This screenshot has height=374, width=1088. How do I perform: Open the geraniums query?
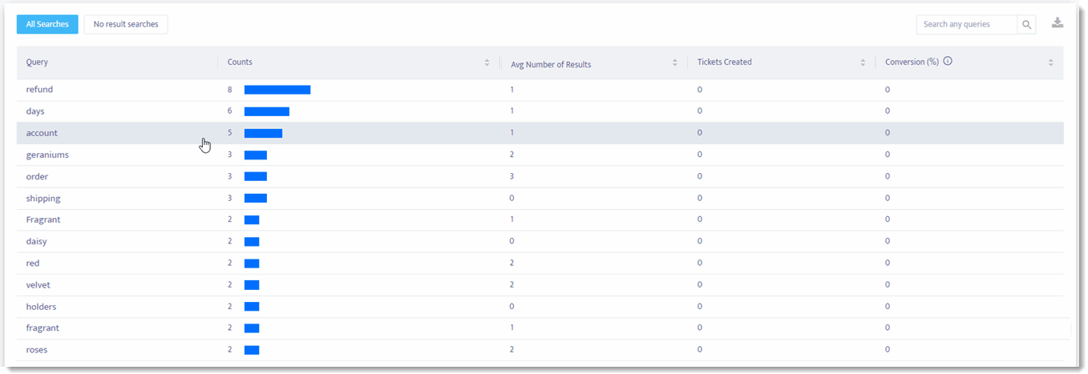(47, 155)
